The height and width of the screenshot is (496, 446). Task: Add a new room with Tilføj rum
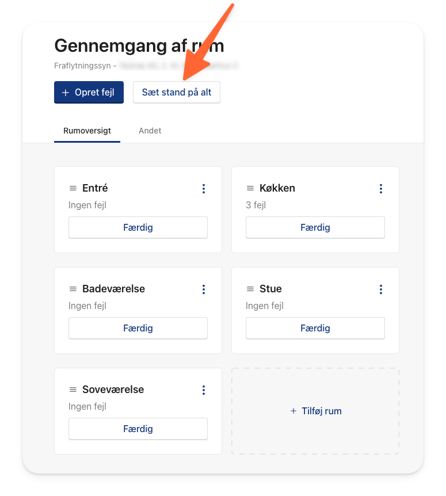(x=315, y=411)
